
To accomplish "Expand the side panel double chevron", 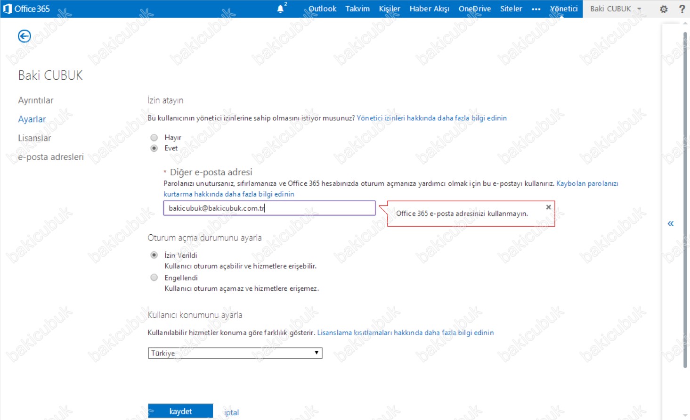I will click(671, 223).
